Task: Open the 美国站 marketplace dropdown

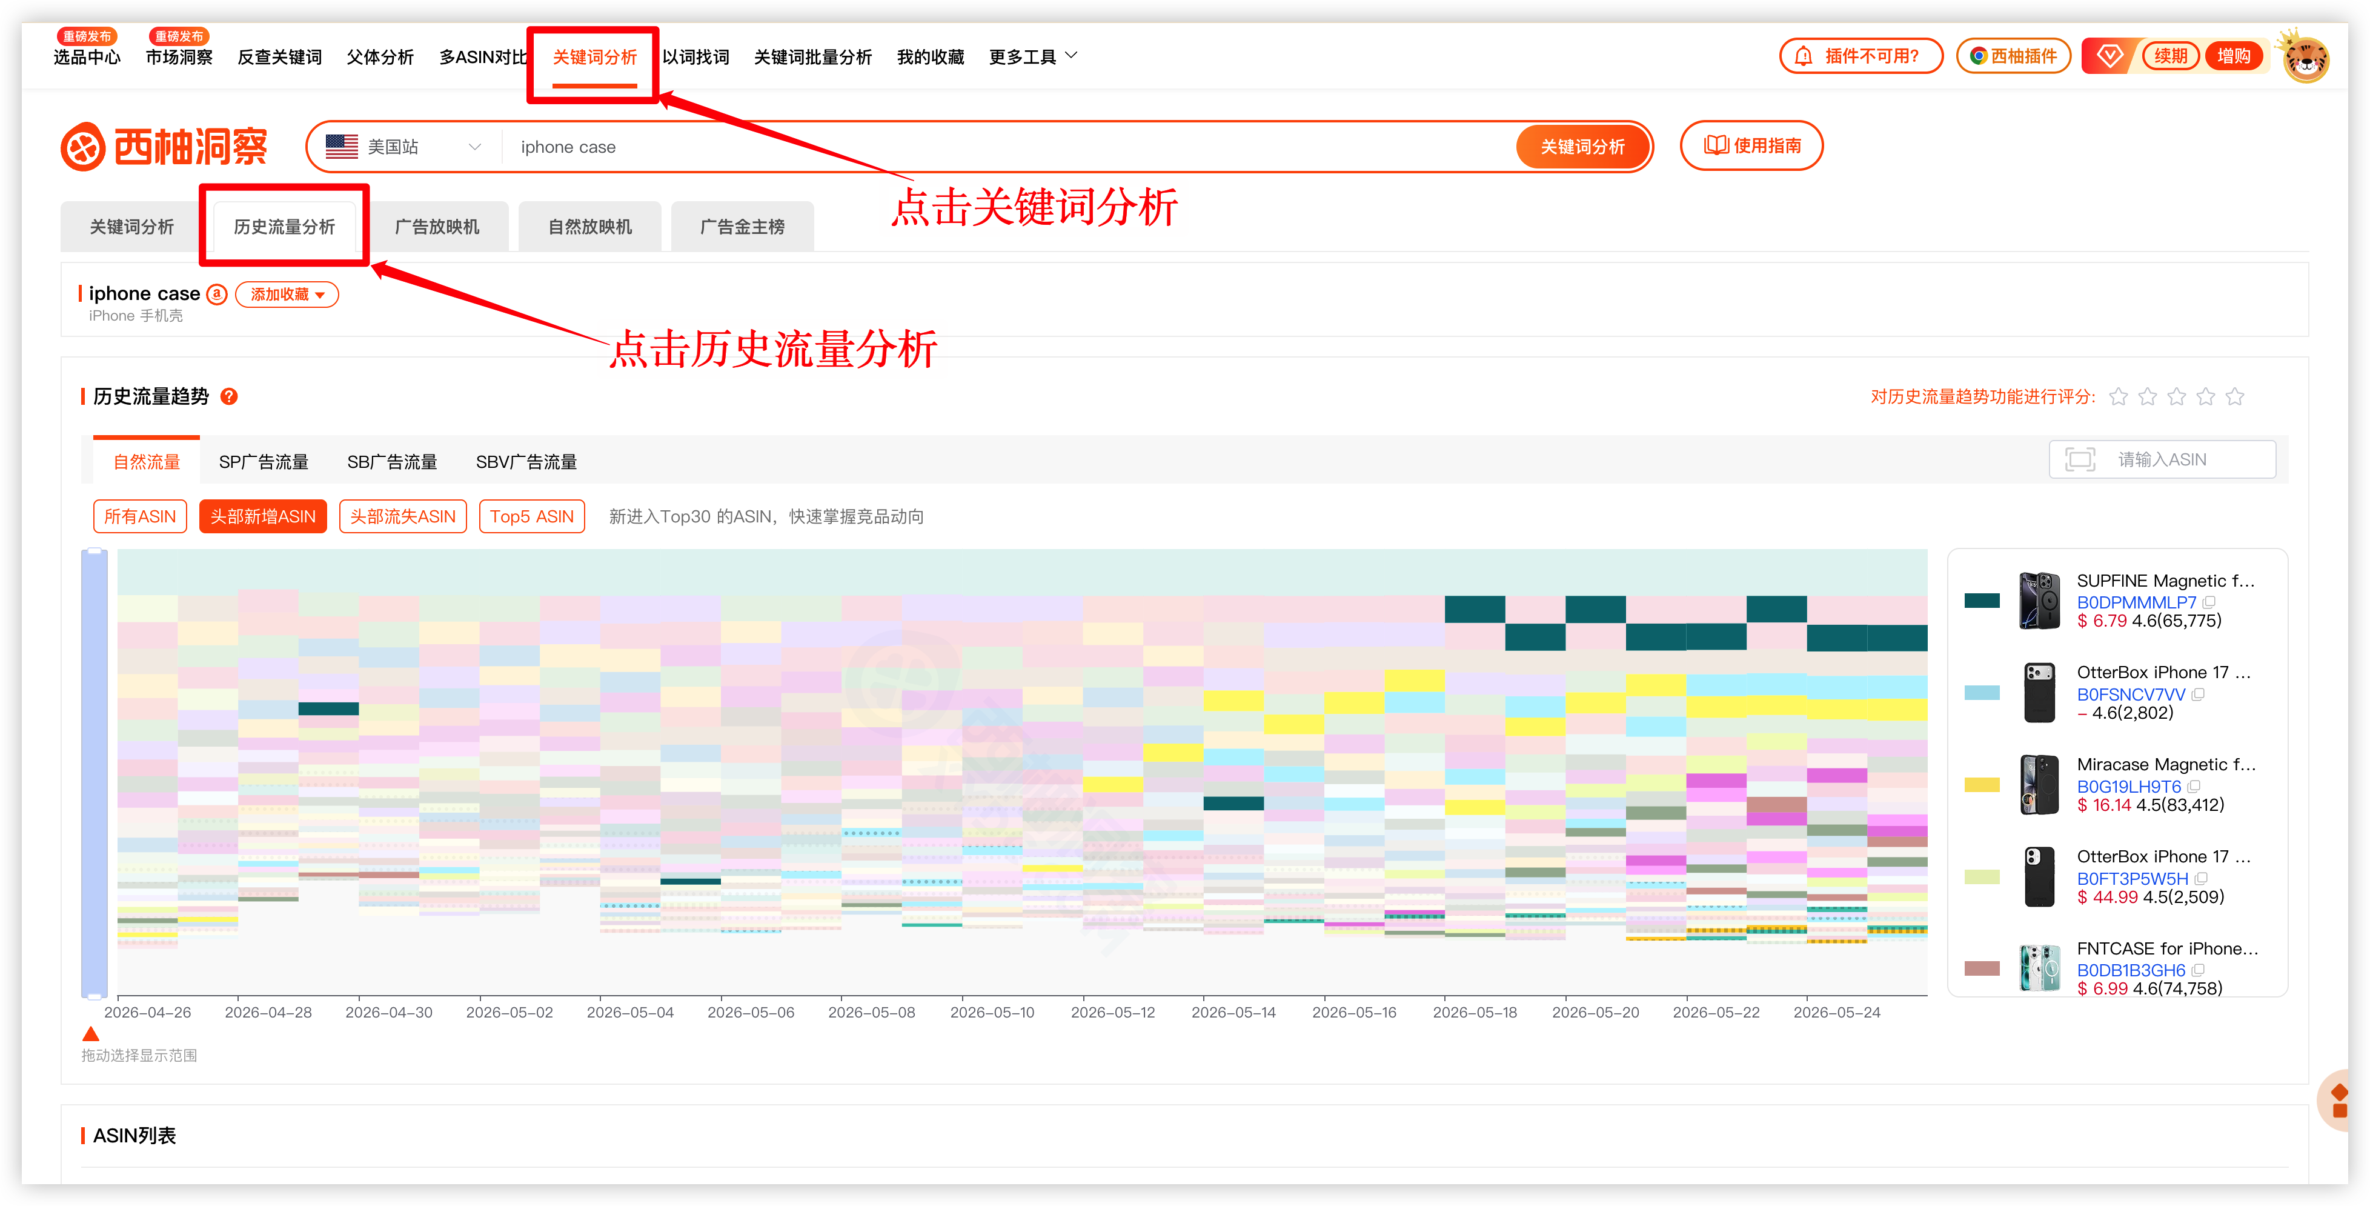Action: click(405, 147)
